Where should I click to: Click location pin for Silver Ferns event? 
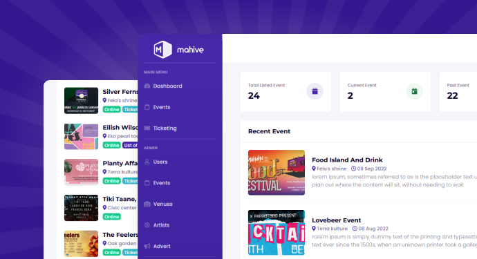tap(104, 100)
